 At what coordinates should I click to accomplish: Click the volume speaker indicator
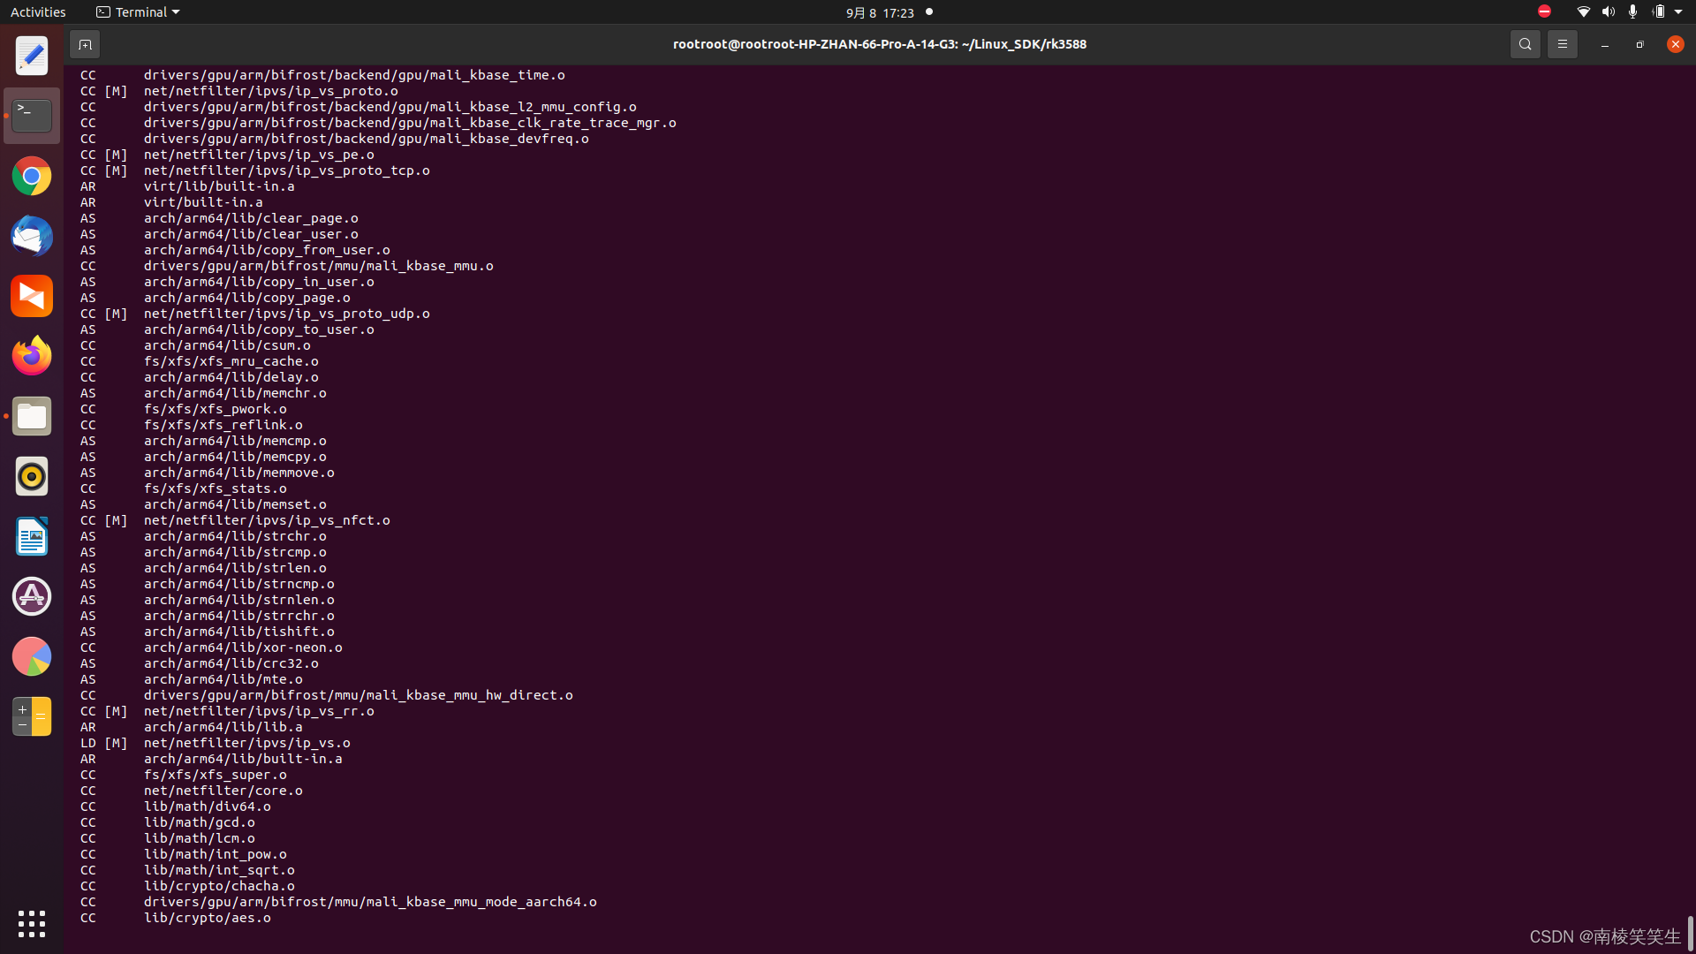[1608, 11]
